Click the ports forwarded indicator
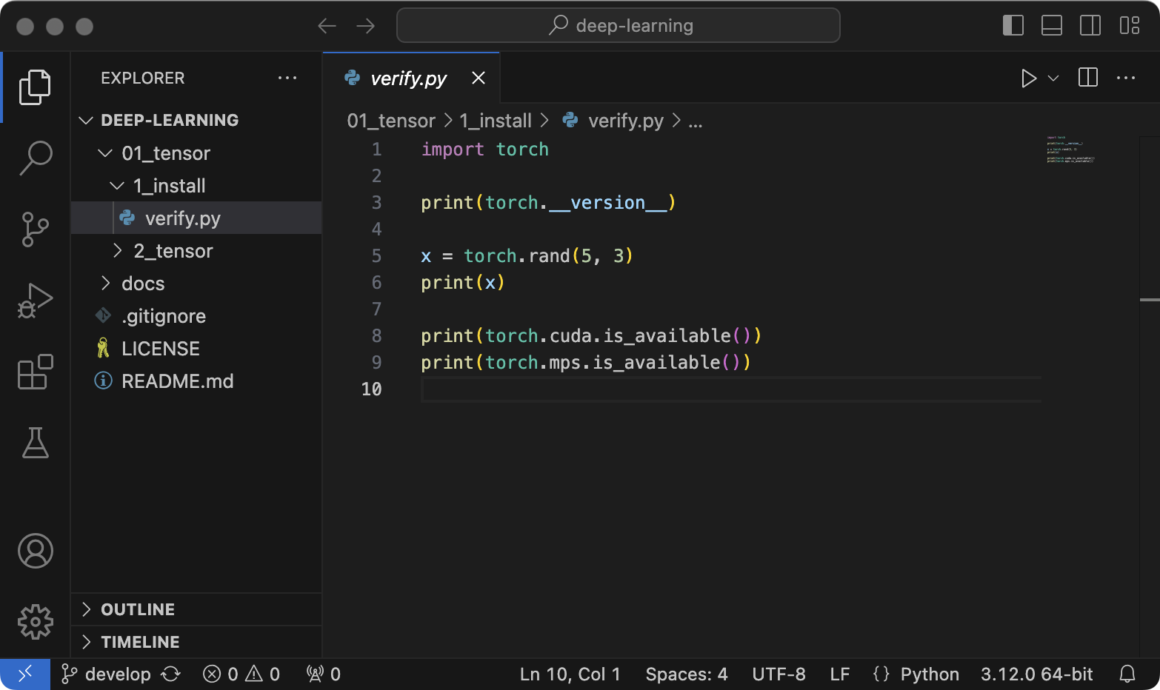The width and height of the screenshot is (1160, 690). [324, 674]
